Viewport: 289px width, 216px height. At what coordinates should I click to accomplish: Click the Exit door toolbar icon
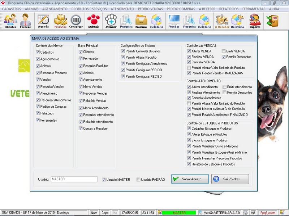272,21
